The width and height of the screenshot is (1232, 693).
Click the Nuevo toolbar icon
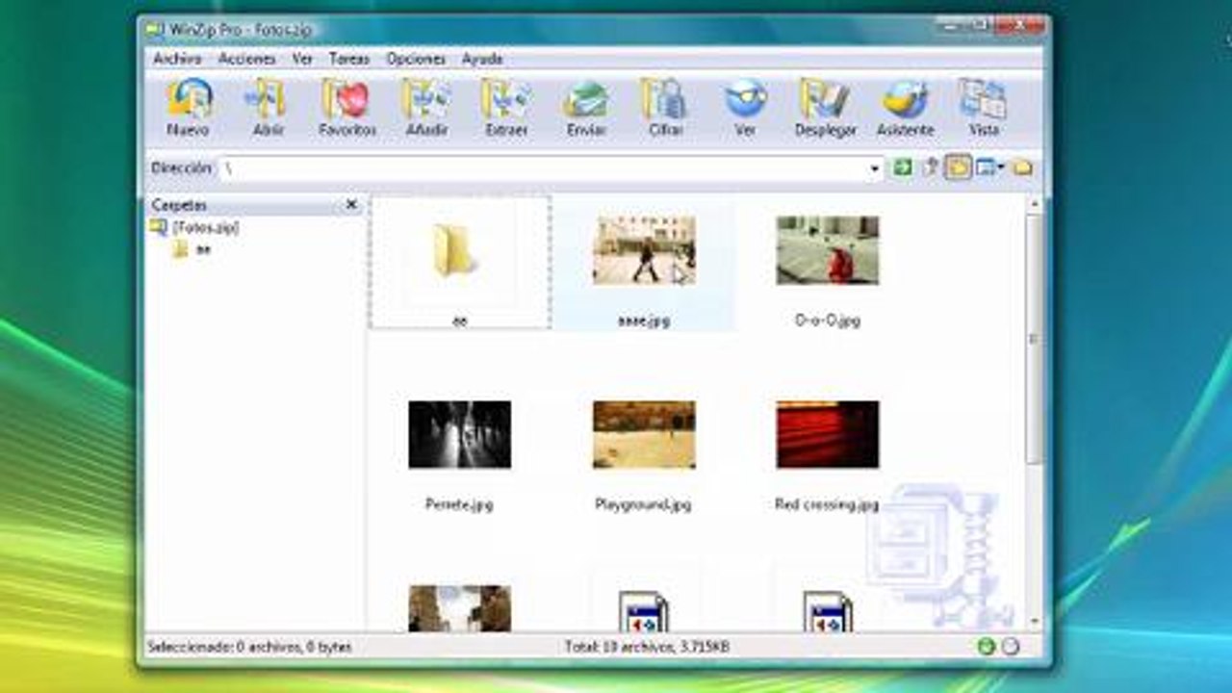coord(189,108)
